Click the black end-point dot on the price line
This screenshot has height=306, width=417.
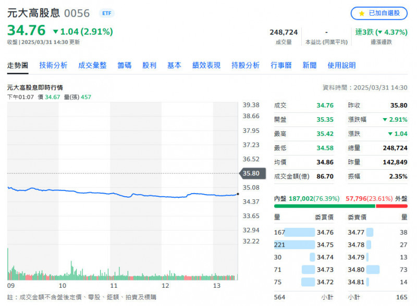point(238,194)
